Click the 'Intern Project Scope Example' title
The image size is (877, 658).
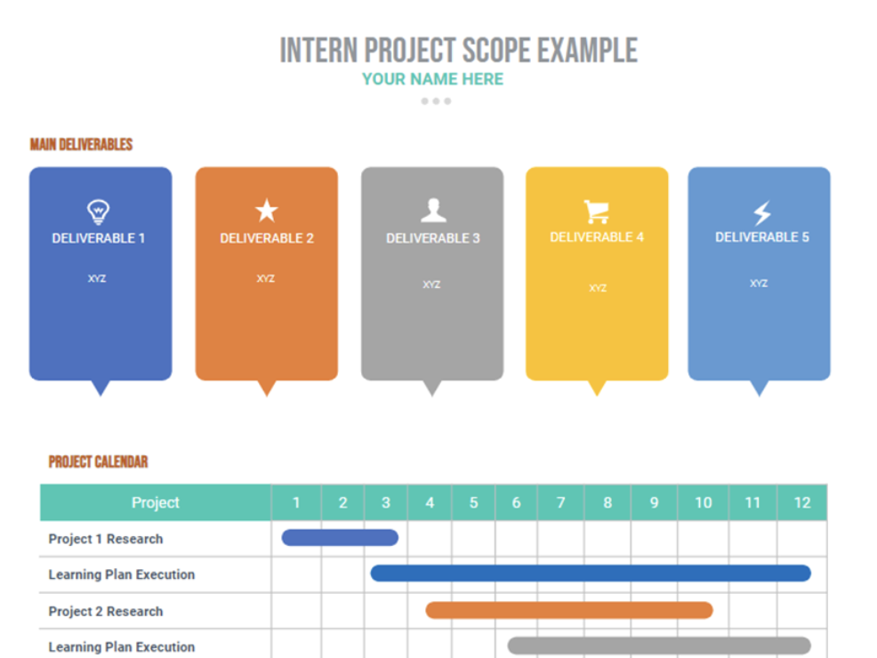tap(458, 50)
